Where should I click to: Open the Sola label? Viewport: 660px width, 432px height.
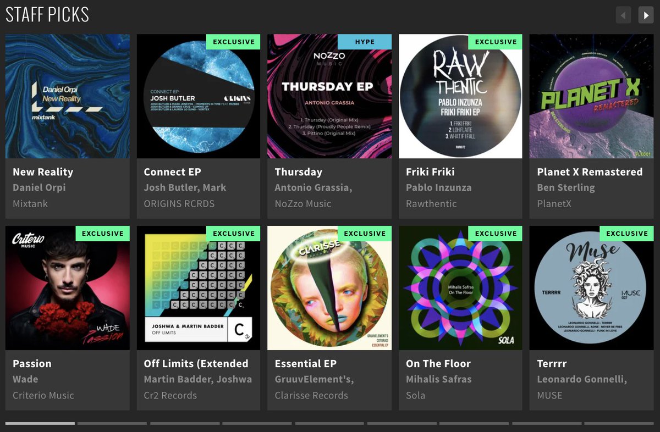point(415,395)
